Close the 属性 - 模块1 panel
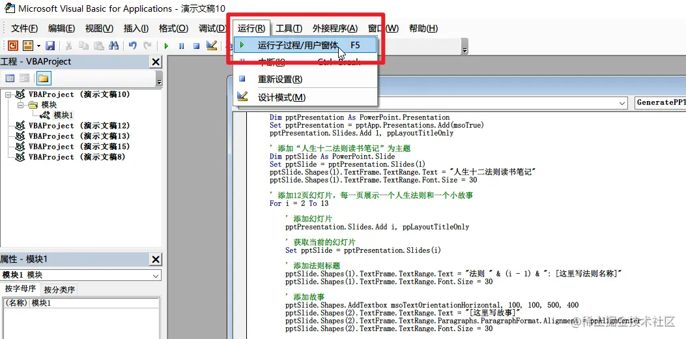The width and height of the screenshot is (686, 339). (156, 259)
